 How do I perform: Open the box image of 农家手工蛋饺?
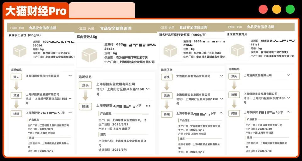click(x=20, y=51)
